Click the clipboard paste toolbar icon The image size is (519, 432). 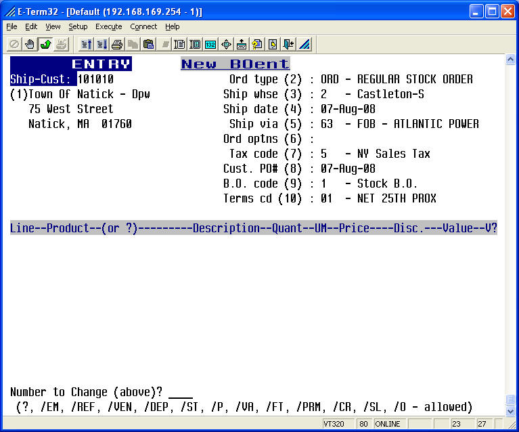click(149, 44)
